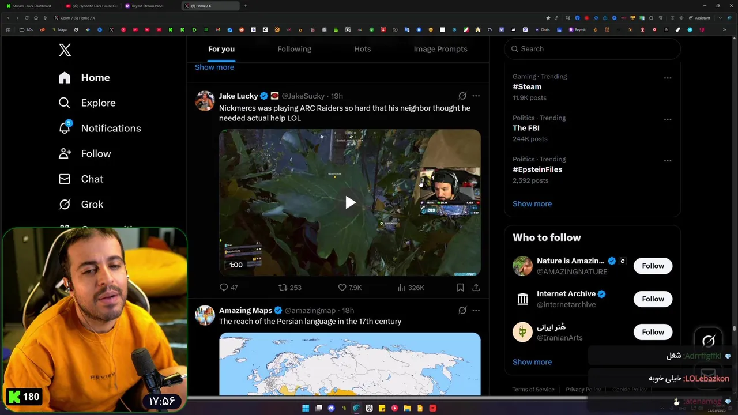Follow the @IranianArts account
The width and height of the screenshot is (738, 415).
(653, 332)
